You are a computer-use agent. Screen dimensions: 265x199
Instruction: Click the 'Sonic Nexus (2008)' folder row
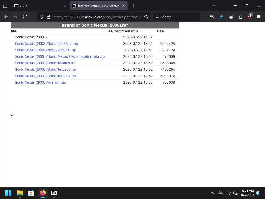(x=31, y=37)
